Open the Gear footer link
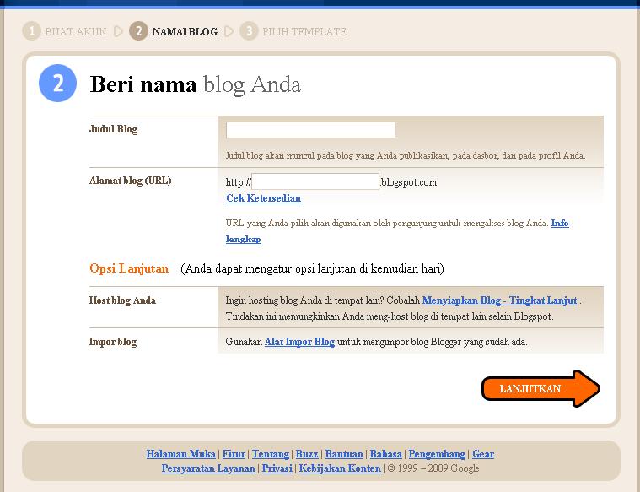 [x=483, y=454]
